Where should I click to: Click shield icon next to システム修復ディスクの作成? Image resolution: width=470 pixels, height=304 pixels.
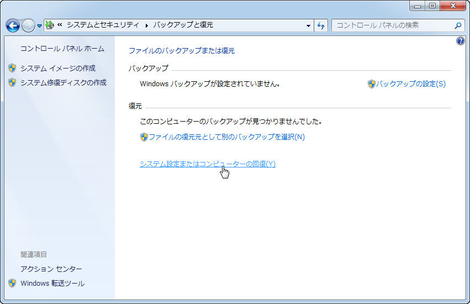coord(12,82)
